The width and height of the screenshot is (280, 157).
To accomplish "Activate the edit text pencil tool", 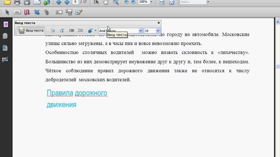I will tap(79, 12).
